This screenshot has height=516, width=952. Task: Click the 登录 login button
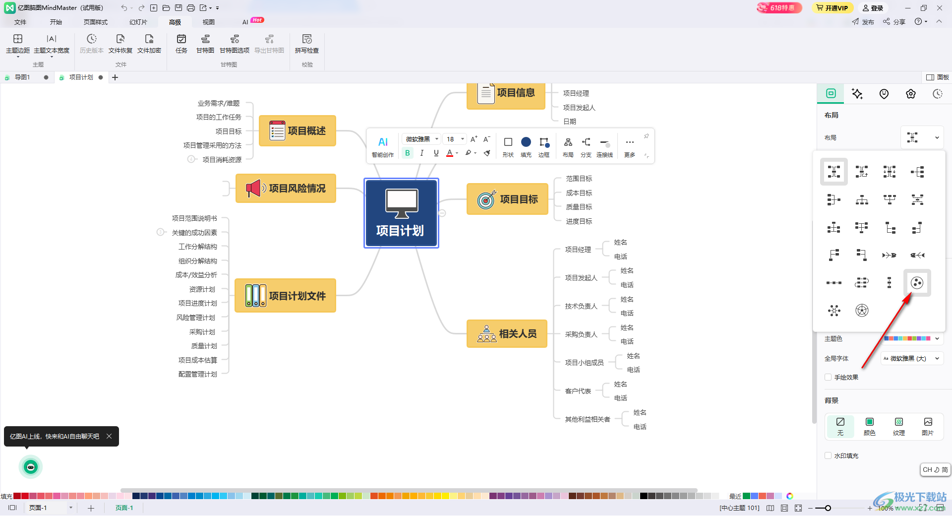pos(873,8)
